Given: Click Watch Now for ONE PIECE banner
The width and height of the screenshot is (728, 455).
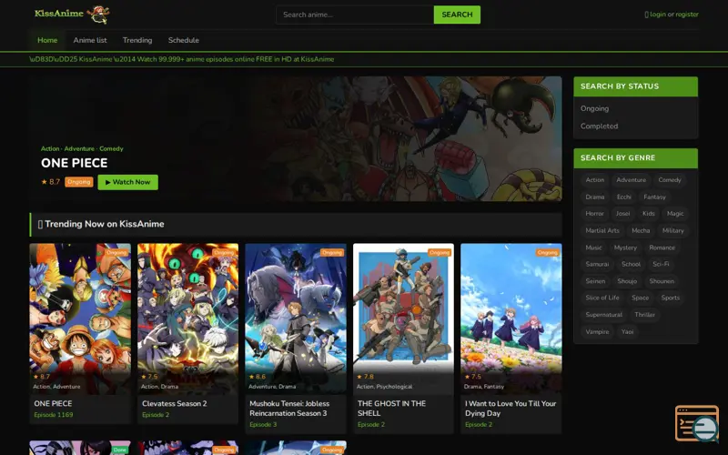Looking at the screenshot, I should (x=127, y=182).
